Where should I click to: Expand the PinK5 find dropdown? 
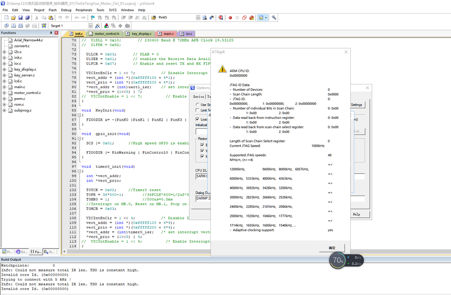tap(198, 18)
